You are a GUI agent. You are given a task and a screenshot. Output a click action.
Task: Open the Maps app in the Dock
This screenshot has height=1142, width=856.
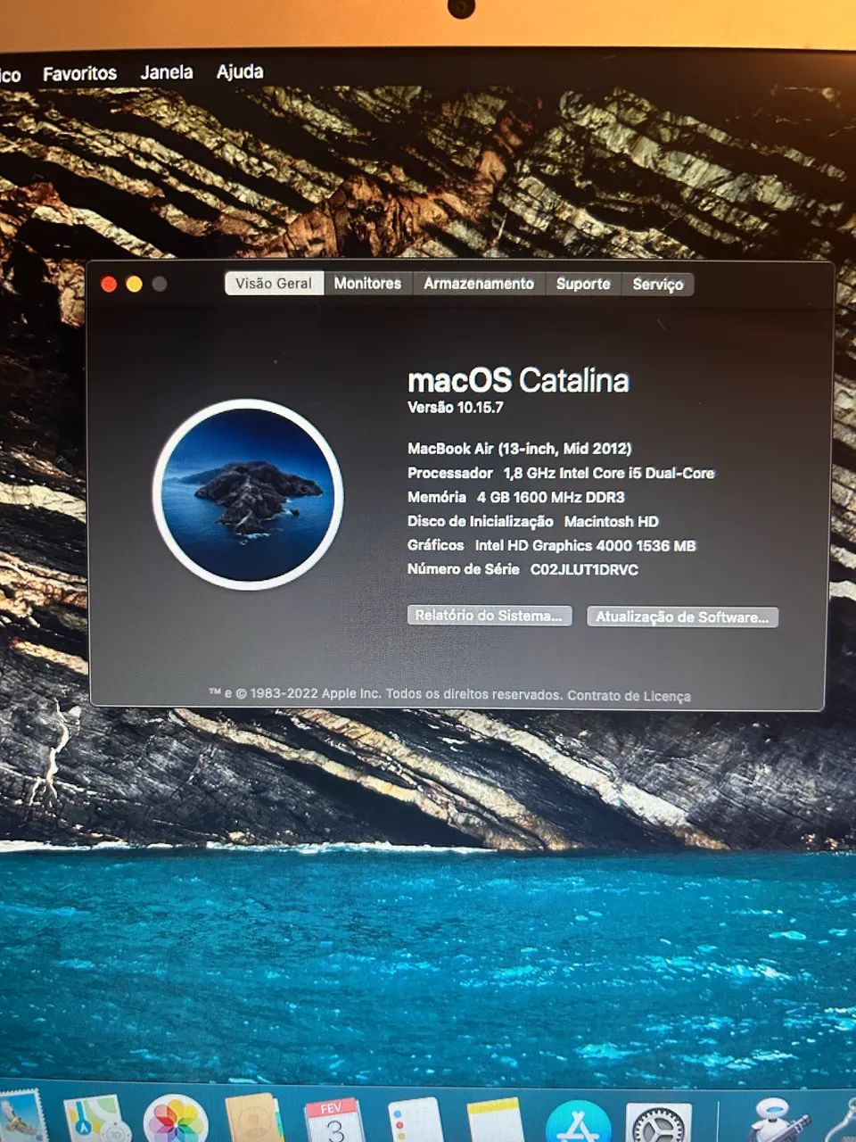pyautogui.click(x=96, y=1120)
